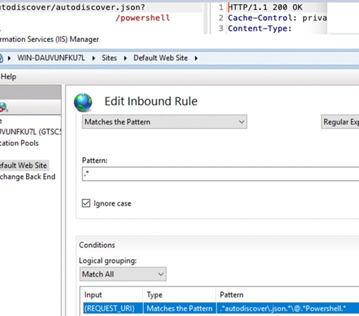359x316 pixels.
Task: Expand the arrow after Default Web Site breadcrumb
Action: (x=196, y=58)
